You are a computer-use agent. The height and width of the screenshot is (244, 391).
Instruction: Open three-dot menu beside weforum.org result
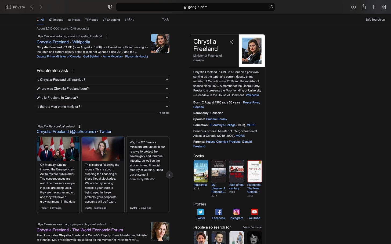(111, 224)
